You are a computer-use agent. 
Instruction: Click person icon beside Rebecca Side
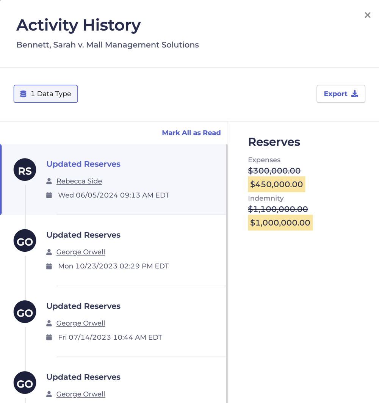pos(49,181)
